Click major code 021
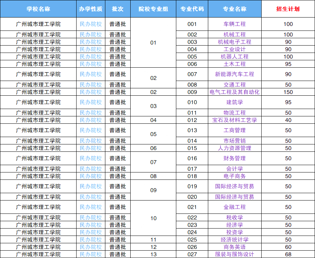 (192, 207)
